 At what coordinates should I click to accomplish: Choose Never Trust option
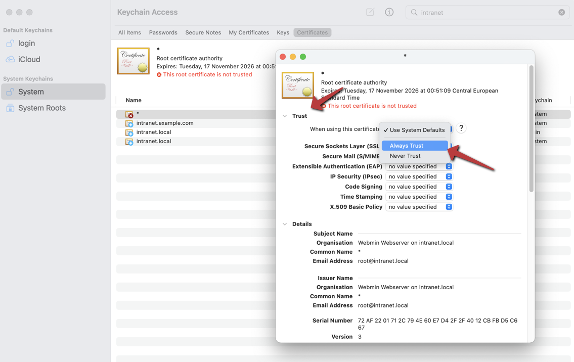tap(415, 156)
